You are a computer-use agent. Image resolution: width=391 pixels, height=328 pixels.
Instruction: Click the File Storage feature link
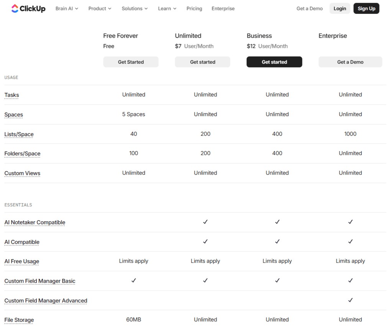19,320
